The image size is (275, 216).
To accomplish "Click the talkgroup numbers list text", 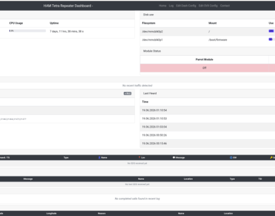I will click(13, 119).
